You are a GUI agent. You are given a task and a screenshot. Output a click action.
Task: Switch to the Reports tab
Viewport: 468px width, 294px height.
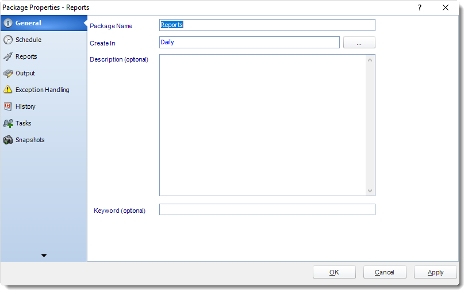click(44, 56)
